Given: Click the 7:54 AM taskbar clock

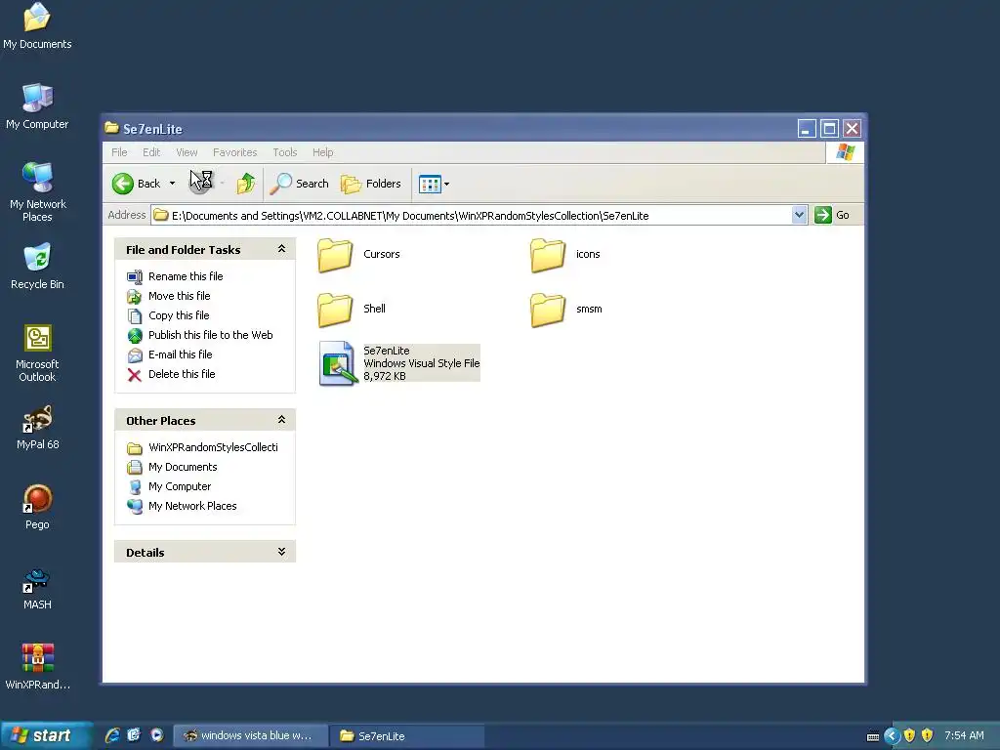Looking at the screenshot, I should coord(964,735).
